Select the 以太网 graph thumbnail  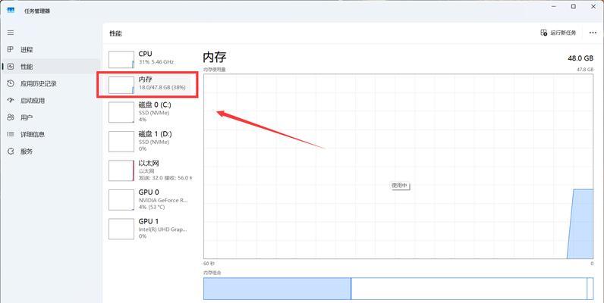pos(121,170)
